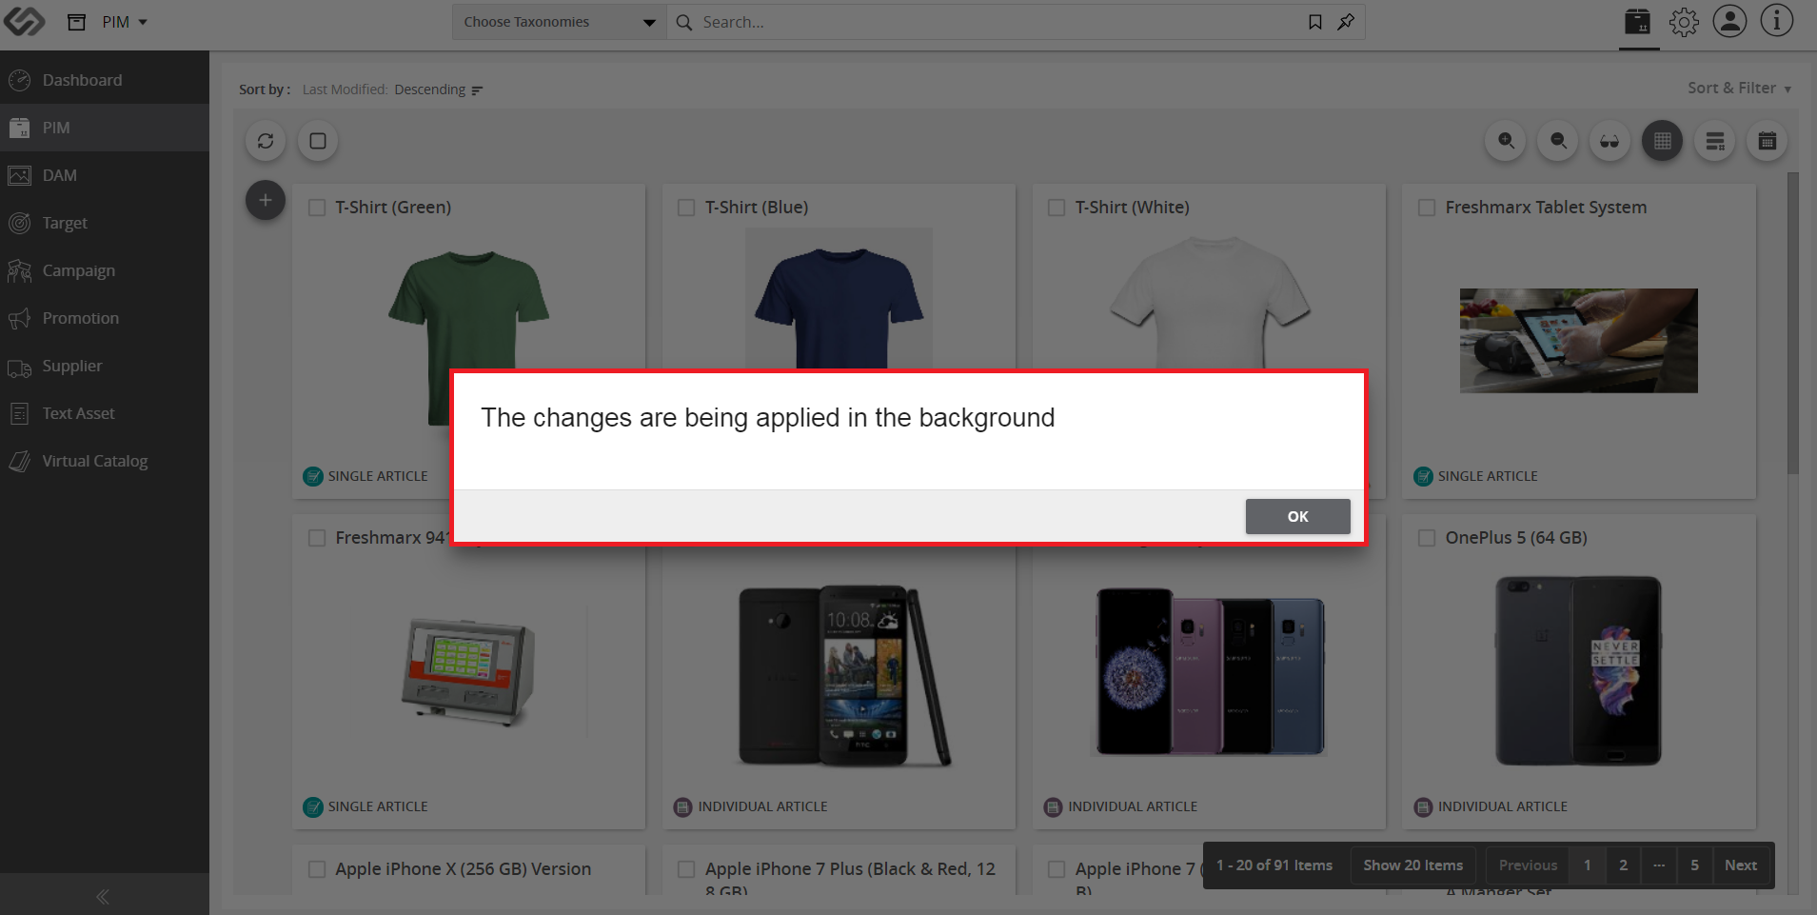Click the Apple iPhone X (256 GB) Version title
This screenshot has width=1817, height=915.
[463, 869]
